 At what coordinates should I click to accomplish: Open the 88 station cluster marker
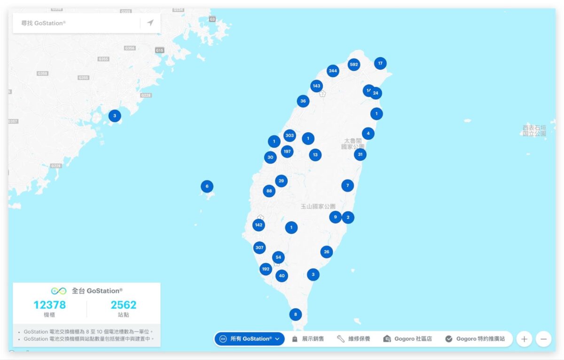(x=269, y=191)
